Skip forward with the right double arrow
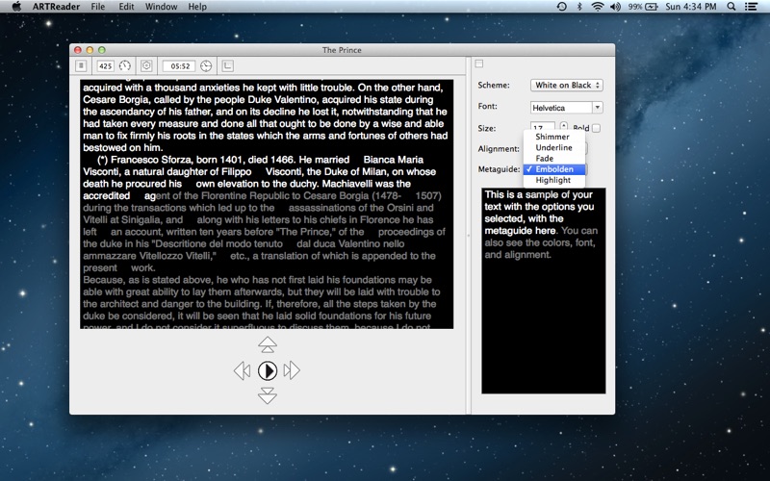 pos(292,370)
